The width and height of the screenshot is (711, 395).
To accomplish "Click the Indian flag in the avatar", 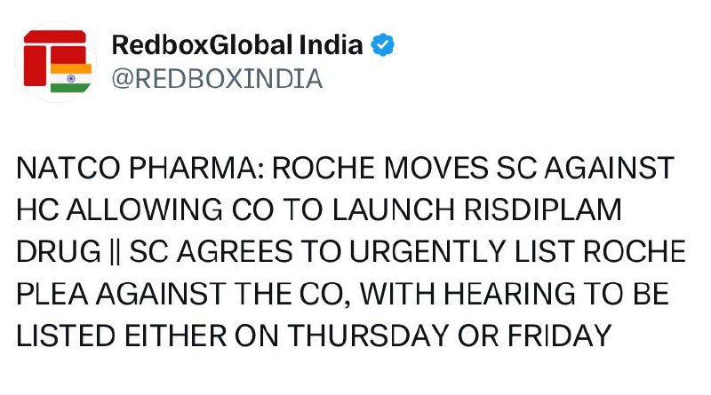I will (x=71, y=77).
